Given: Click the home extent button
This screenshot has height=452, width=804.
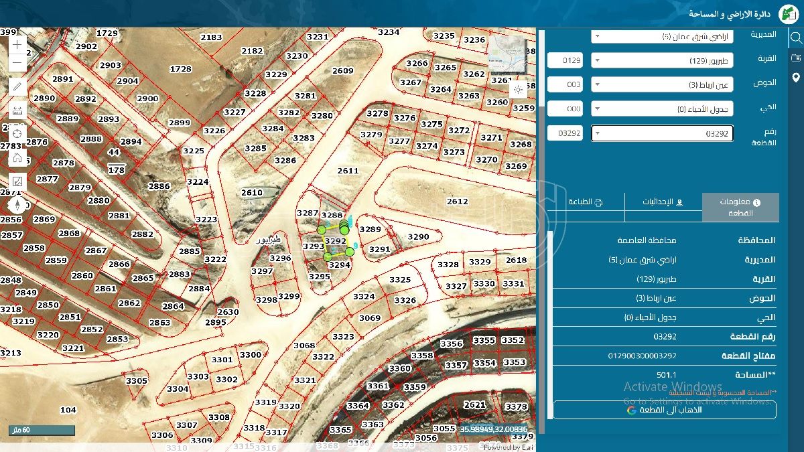Looking at the screenshot, I should pyautogui.click(x=17, y=158).
